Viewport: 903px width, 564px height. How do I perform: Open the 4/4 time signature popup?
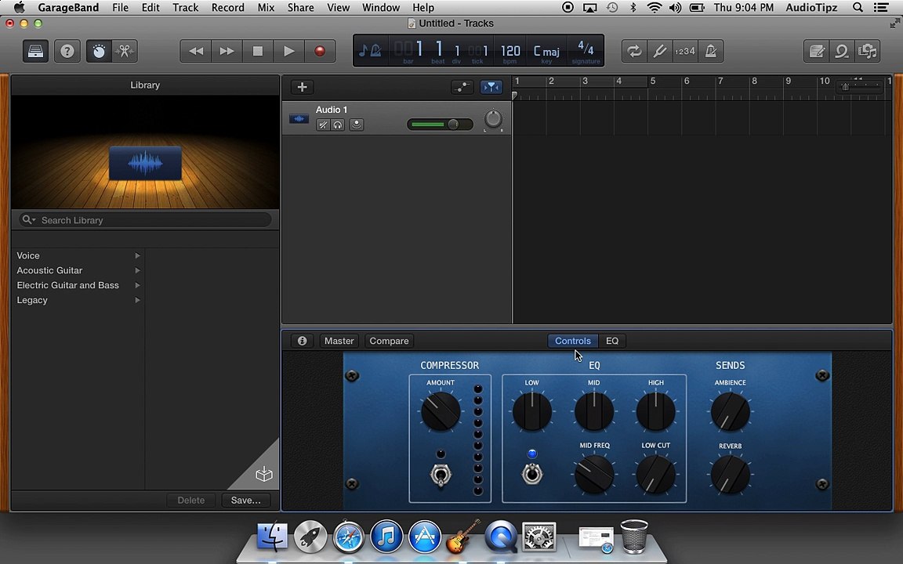click(586, 51)
